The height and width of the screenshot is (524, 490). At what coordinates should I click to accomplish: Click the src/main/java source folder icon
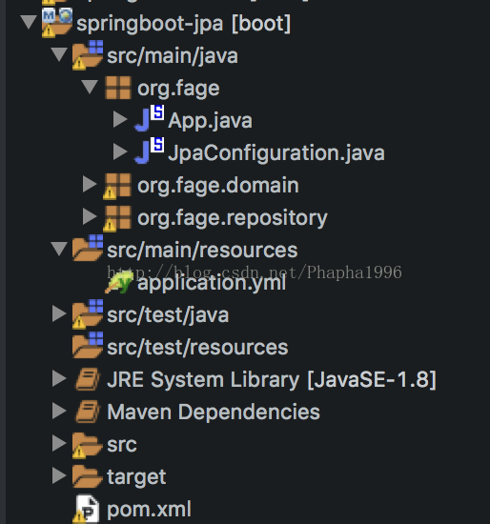[88, 55]
